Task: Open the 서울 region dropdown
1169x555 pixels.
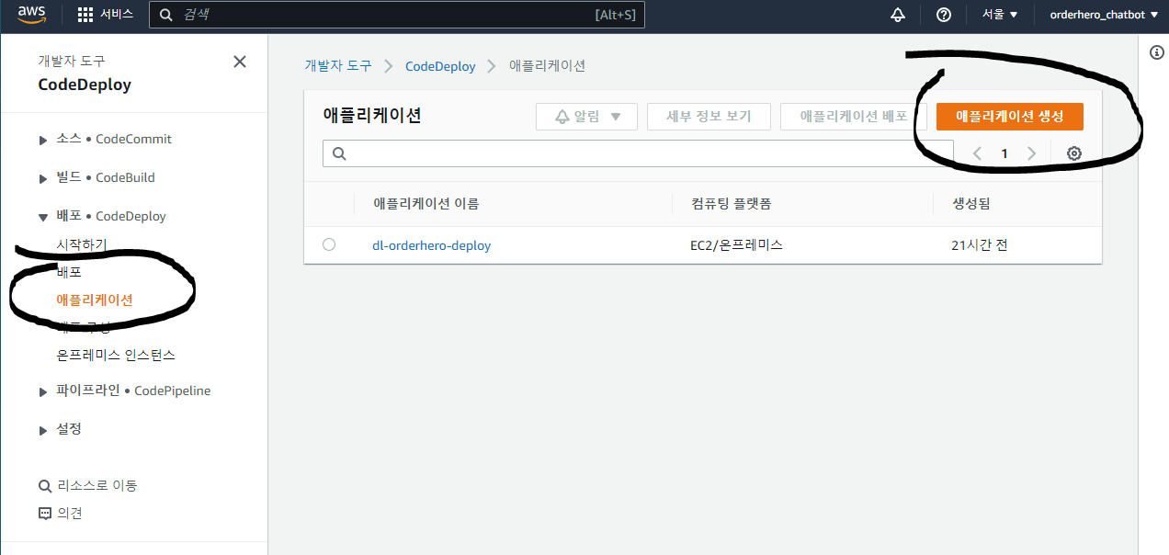Action: [x=1000, y=15]
